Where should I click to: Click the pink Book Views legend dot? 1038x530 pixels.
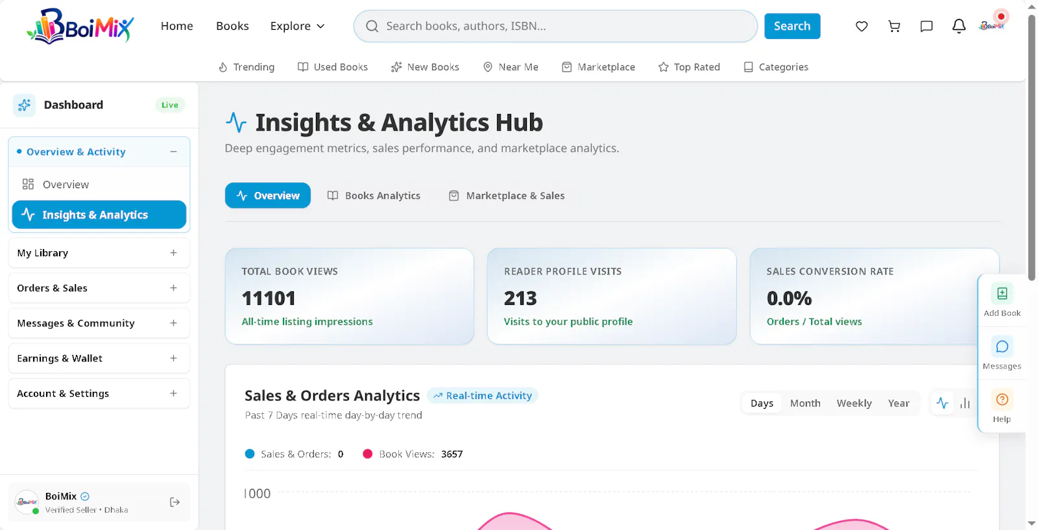367,454
